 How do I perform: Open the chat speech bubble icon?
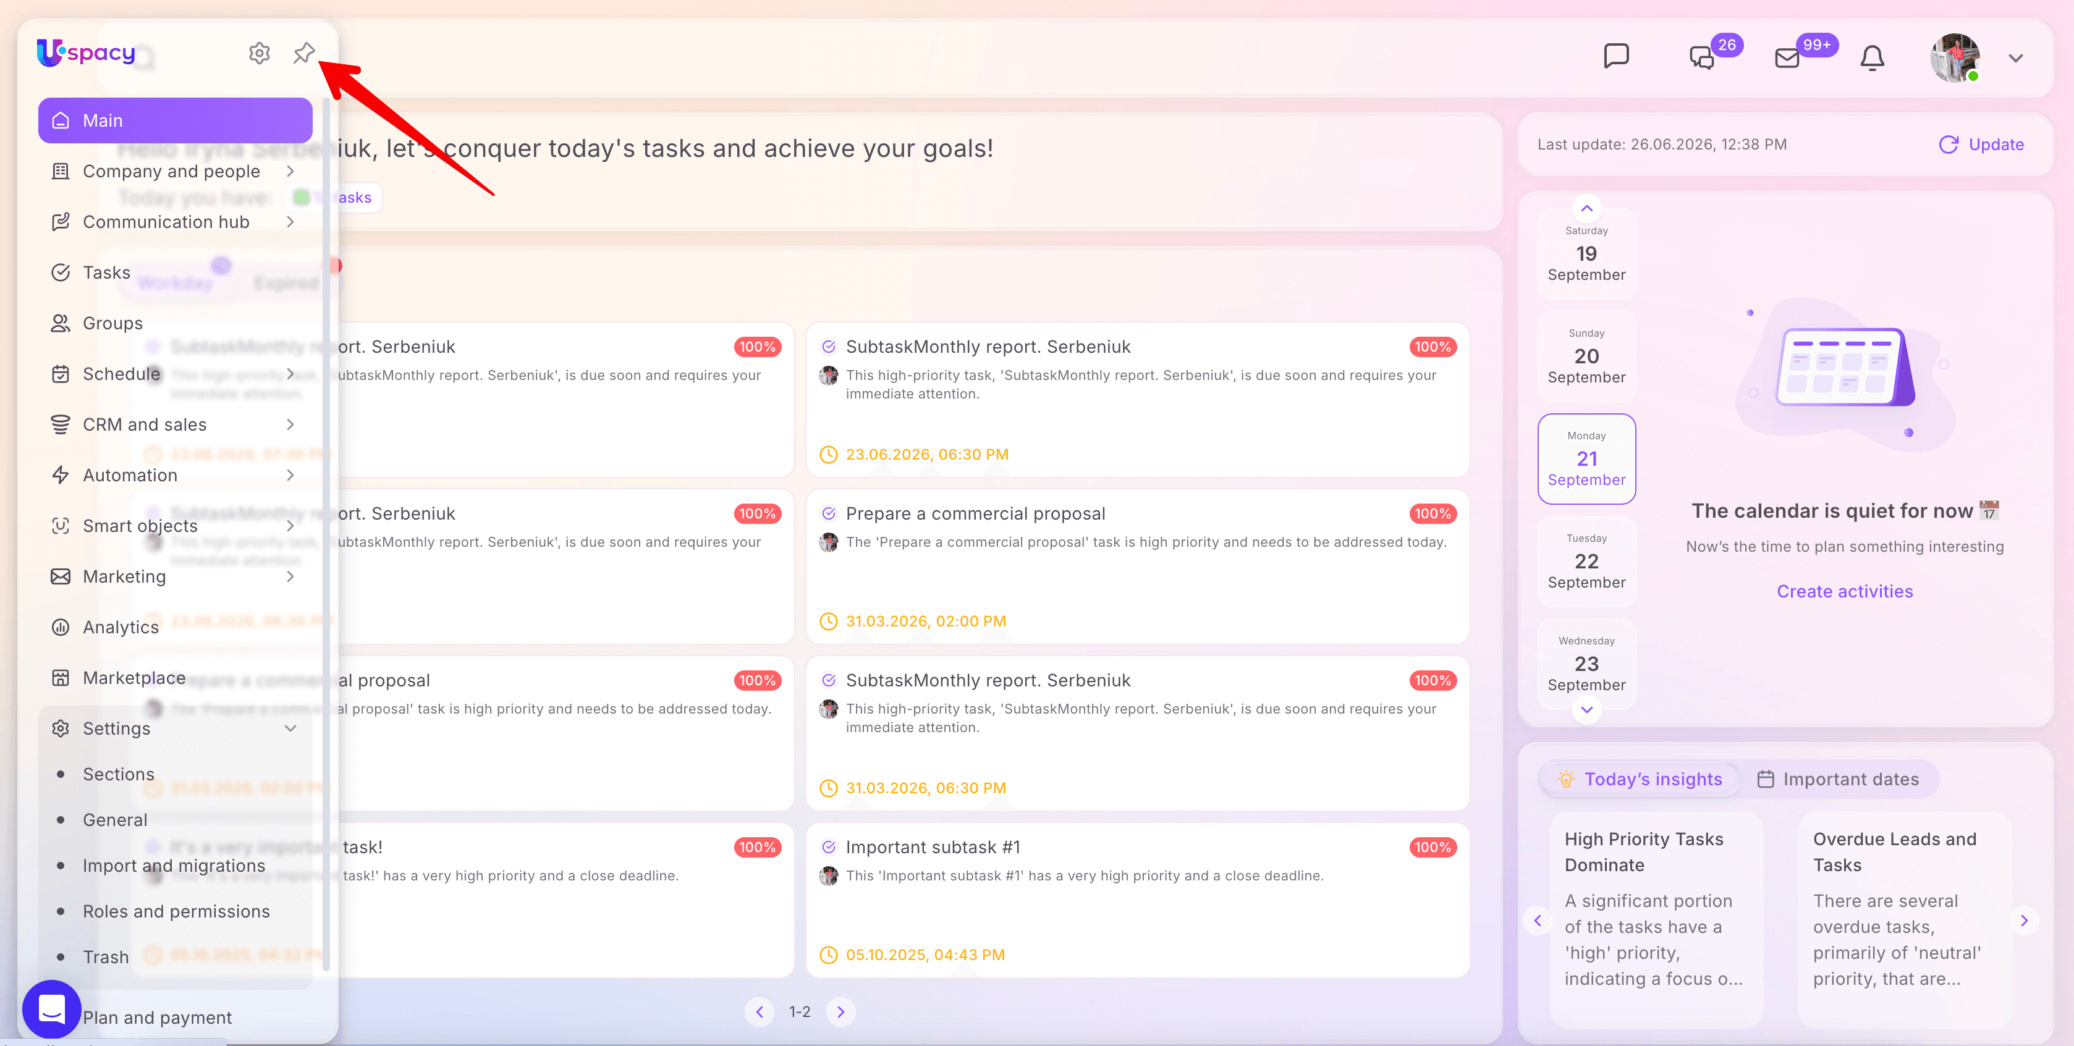1616,56
